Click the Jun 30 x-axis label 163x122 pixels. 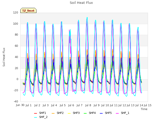(20, 105)
